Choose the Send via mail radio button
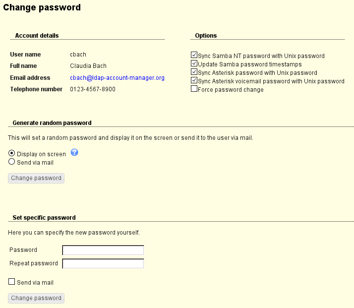This screenshot has width=354, height=308. (x=12, y=162)
